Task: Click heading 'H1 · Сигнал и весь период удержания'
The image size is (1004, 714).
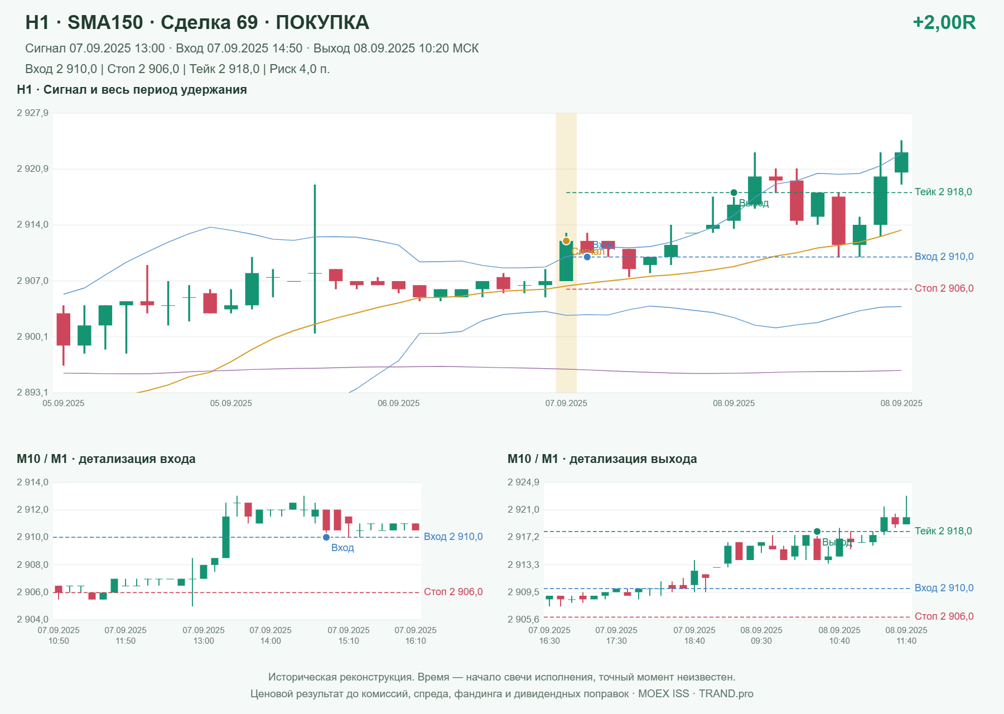Action: [132, 90]
